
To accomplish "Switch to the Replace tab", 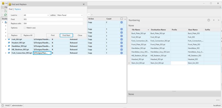I will 18,9.
